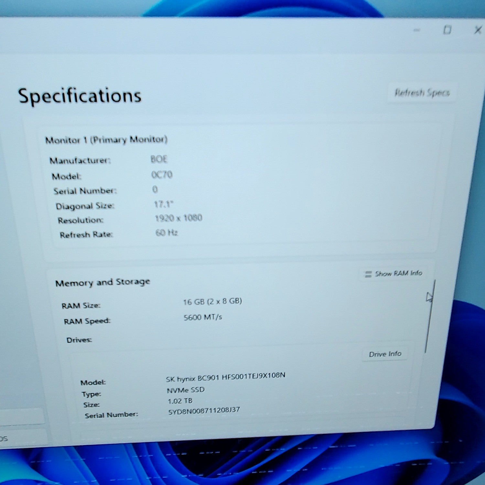Select the Monitor 1 (Primary Monitor) title
The image size is (485, 485).
point(106,140)
